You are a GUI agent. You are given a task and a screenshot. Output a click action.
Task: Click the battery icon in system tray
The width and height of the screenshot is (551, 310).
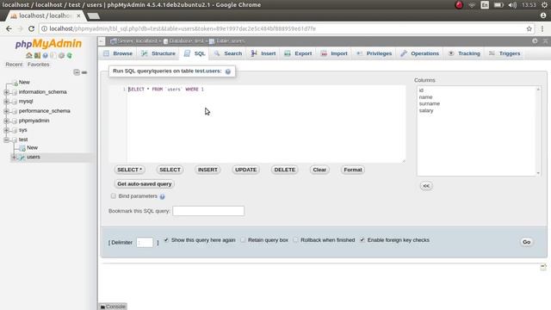coord(498,5)
